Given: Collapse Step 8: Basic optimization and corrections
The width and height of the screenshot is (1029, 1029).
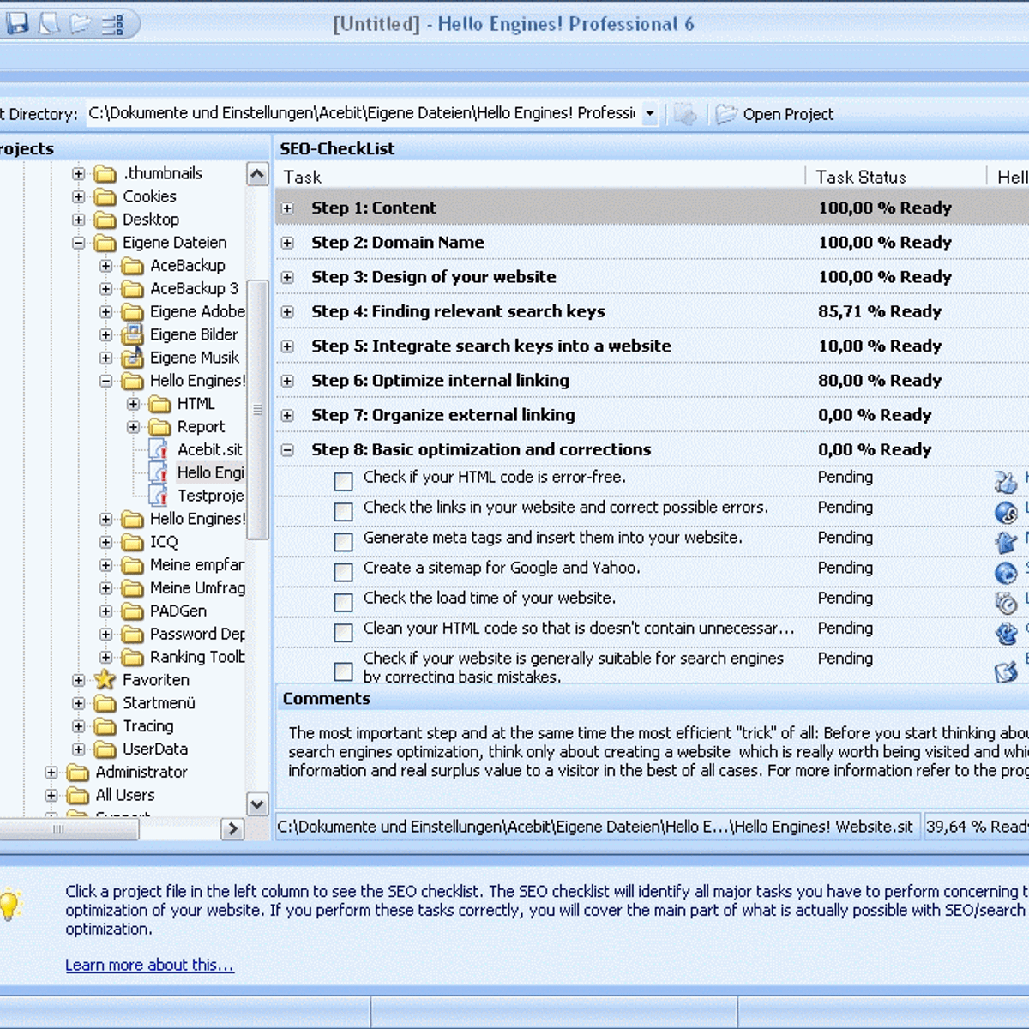Looking at the screenshot, I should (x=288, y=450).
